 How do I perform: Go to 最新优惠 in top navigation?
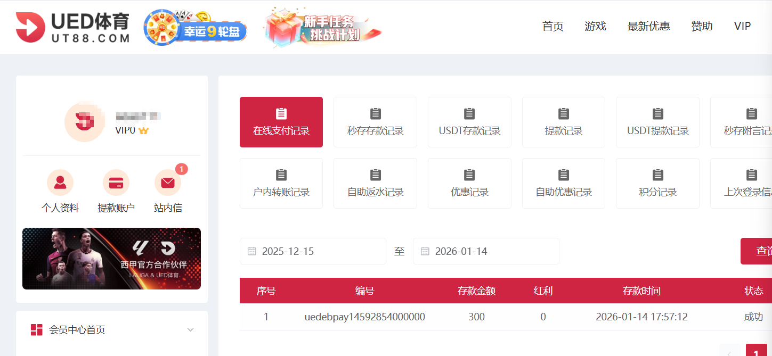(x=648, y=26)
